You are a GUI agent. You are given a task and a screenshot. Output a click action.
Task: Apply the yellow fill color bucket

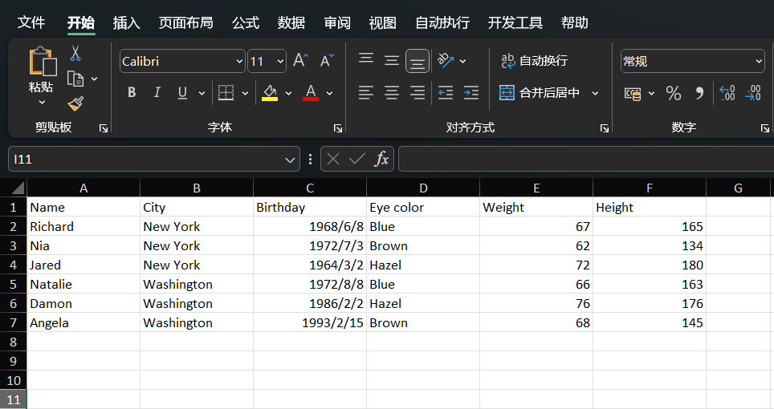click(x=270, y=93)
